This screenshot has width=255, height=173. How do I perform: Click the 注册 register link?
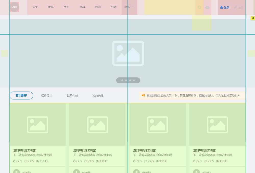(239, 7)
